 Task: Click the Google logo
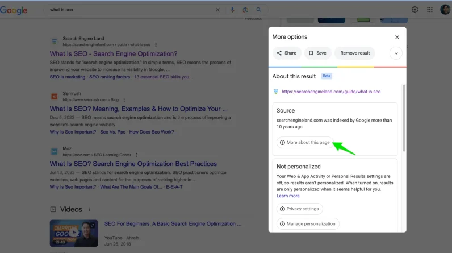coord(14,10)
